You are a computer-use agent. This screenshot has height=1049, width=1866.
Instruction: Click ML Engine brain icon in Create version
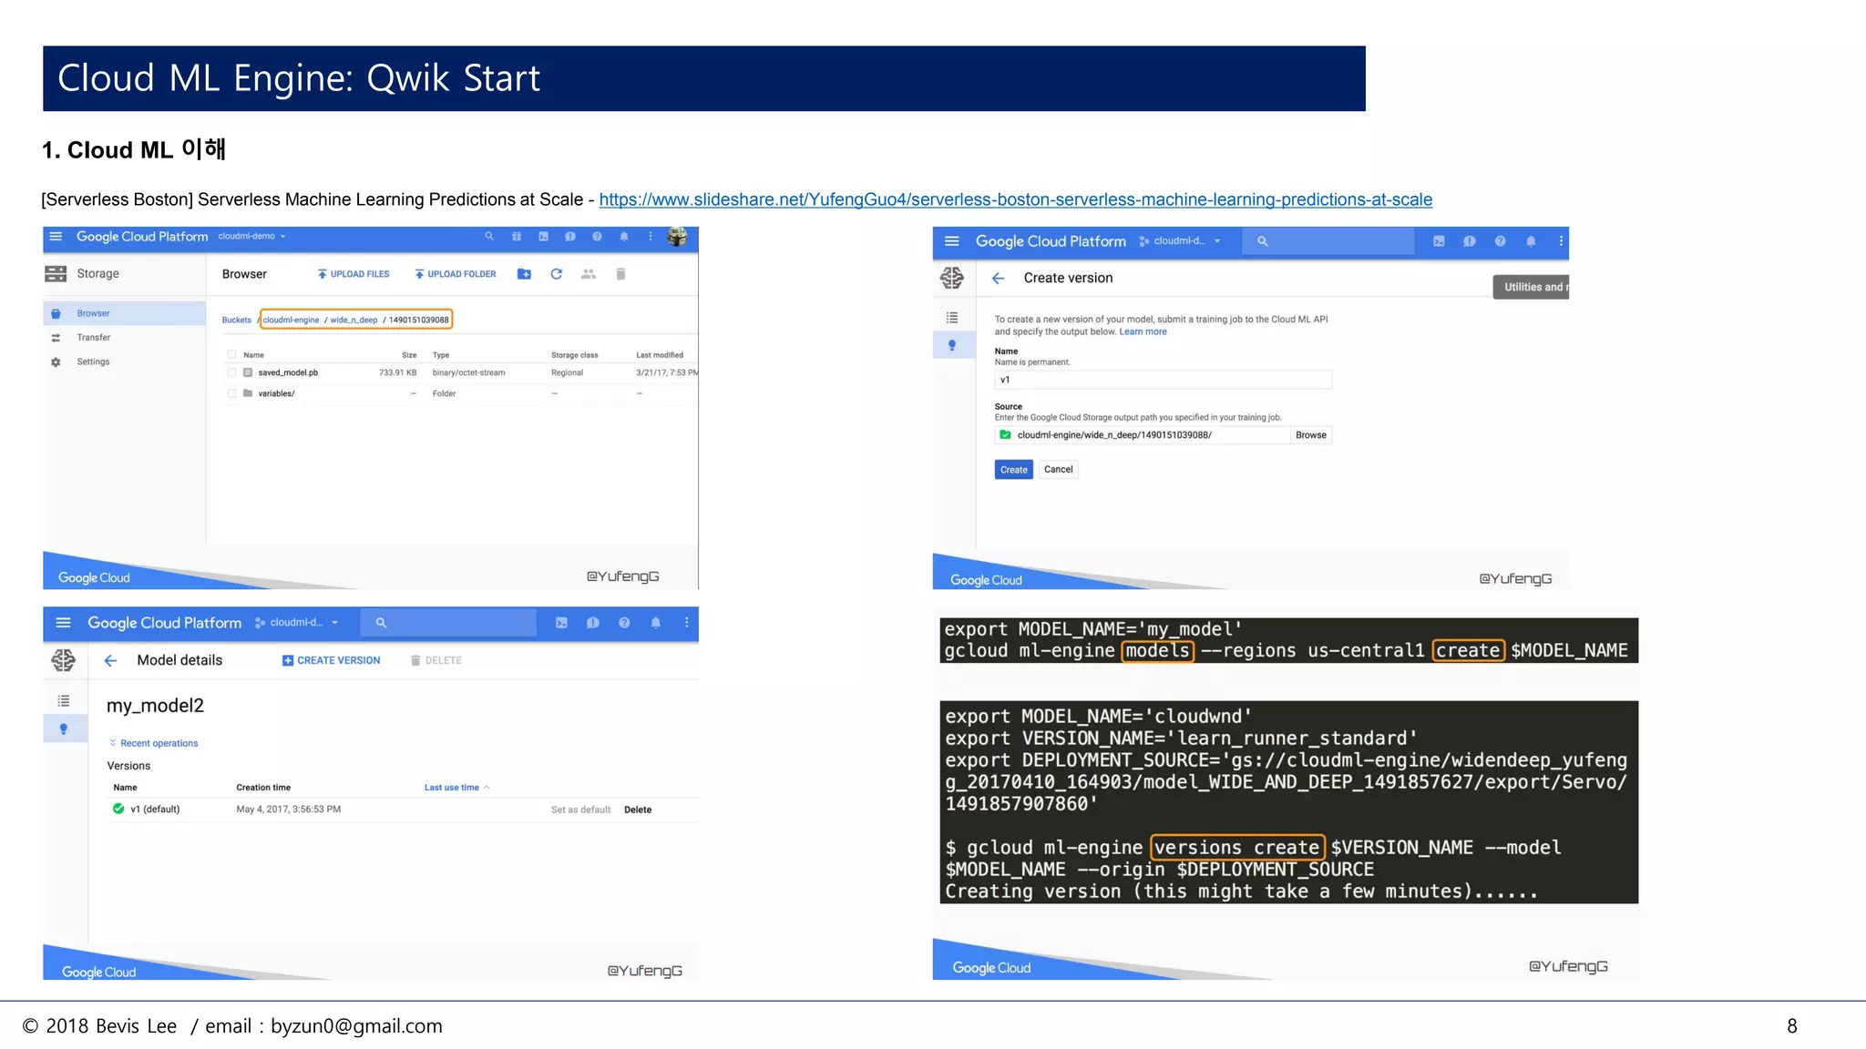tap(952, 278)
